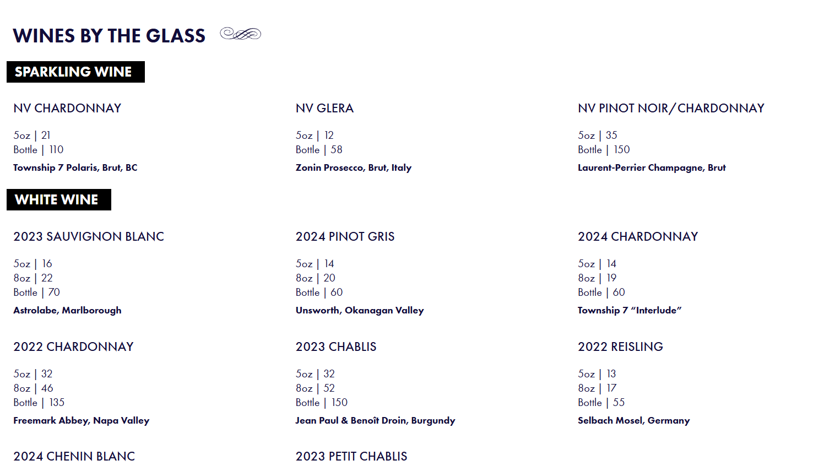Click the 2023 Petit Chablis title
Viewport: 835px width, 471px height.
[x=351, y=457]
